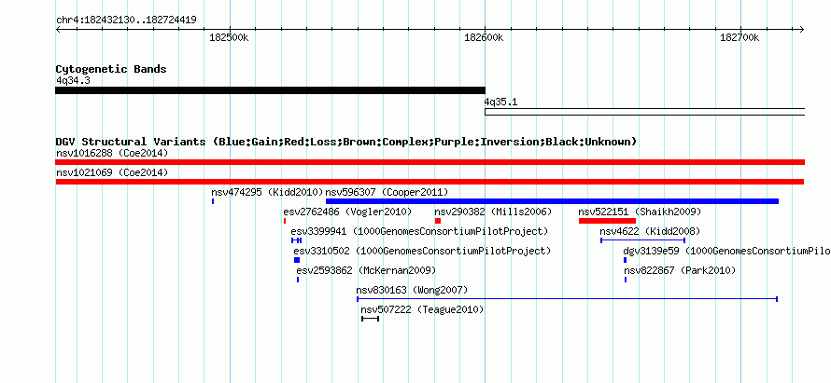Click the nsv522151 (Shaikh2009) red bar
831x383 pixels.
607,221
